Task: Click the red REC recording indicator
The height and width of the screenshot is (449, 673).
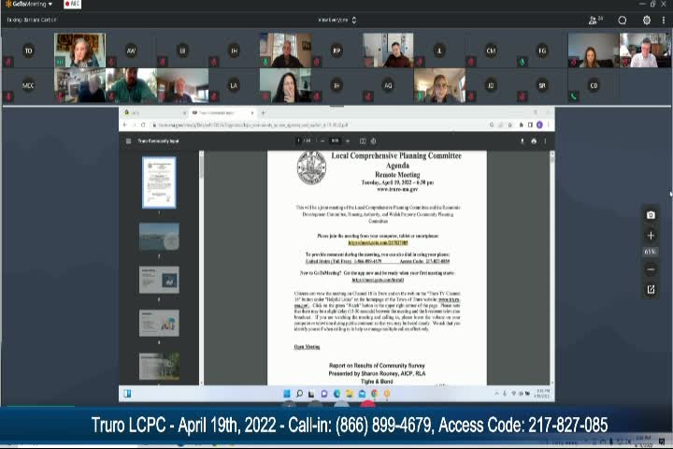Action: tap(71, 4)
